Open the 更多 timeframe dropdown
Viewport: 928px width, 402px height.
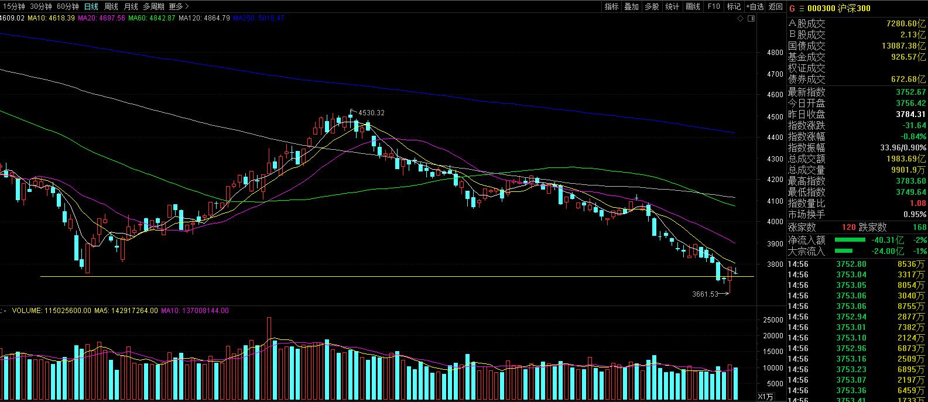pyautogui.click(x=179, y=6)
